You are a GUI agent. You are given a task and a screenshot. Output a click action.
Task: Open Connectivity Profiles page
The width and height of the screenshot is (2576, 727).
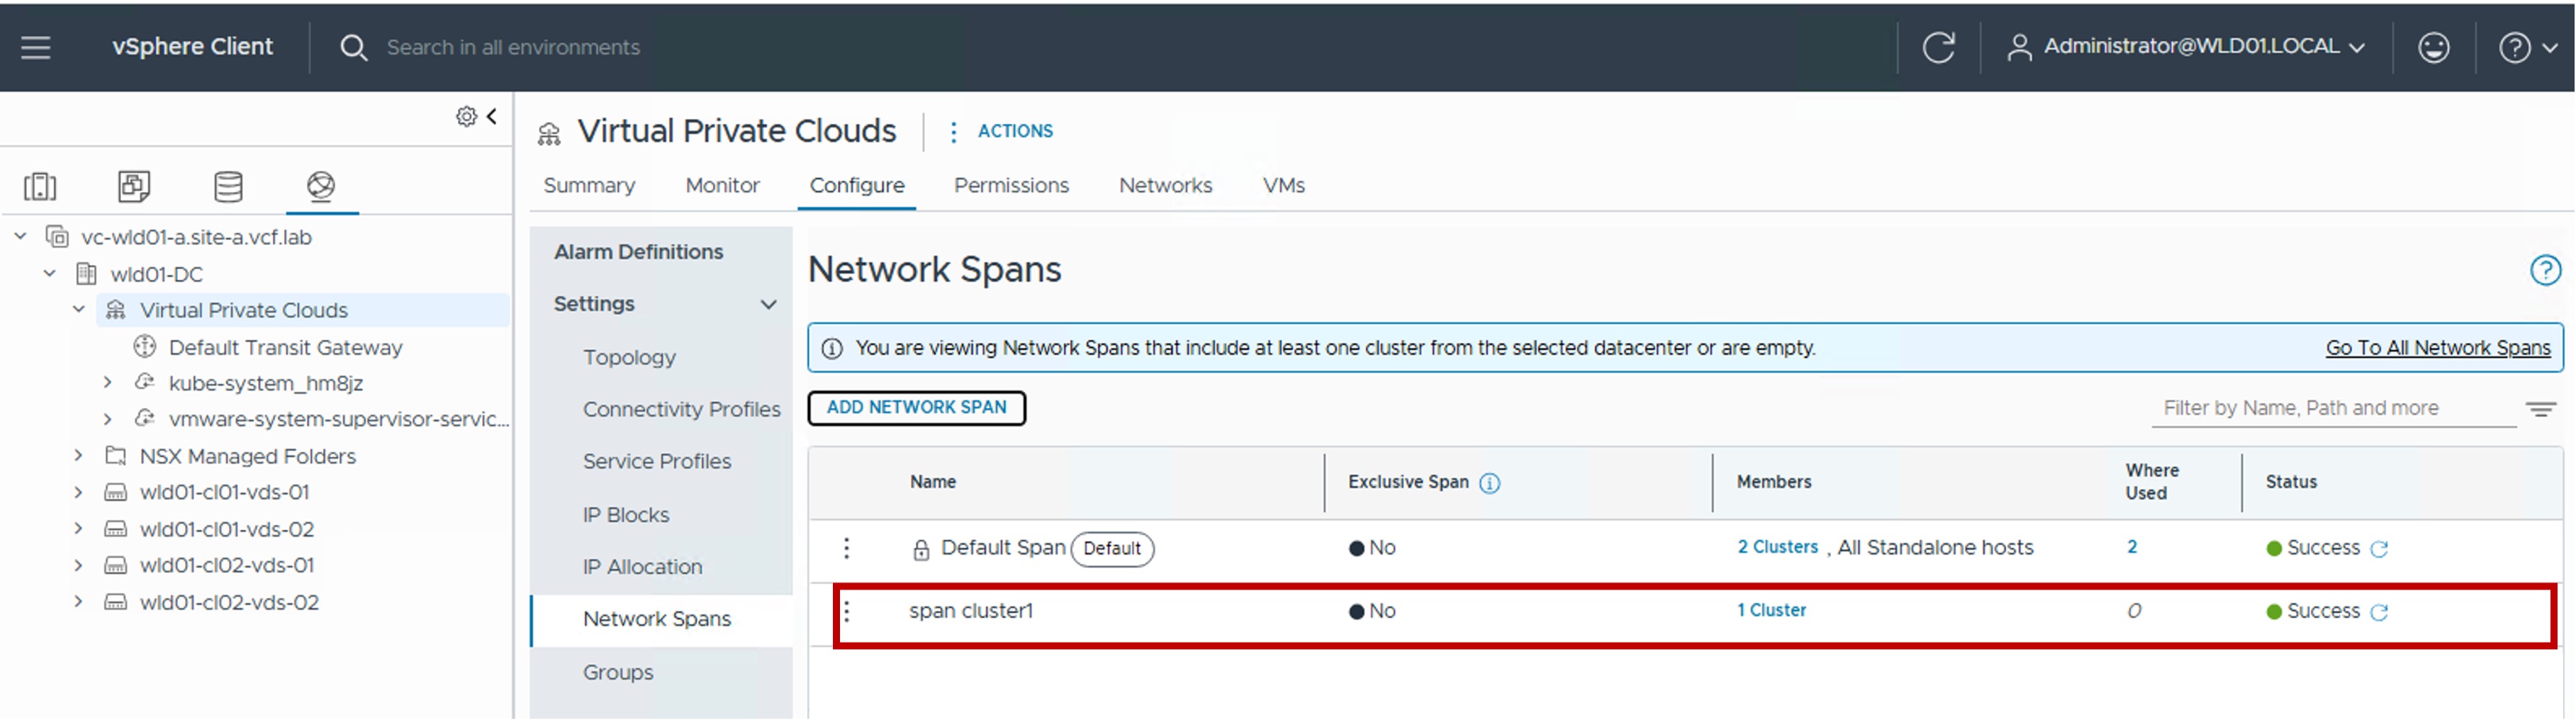point(681,409)
